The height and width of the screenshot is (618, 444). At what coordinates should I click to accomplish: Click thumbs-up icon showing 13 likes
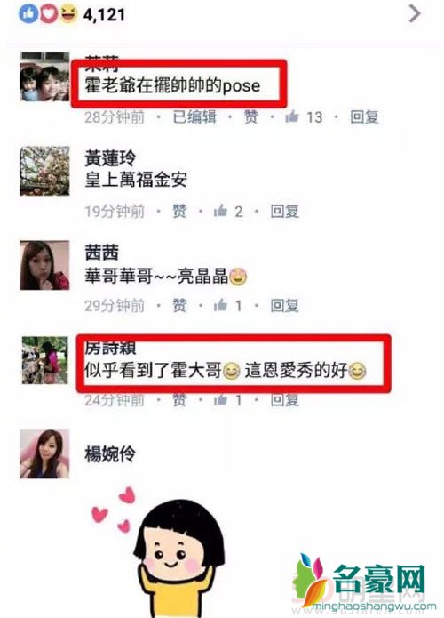click(x=292, y=116)
